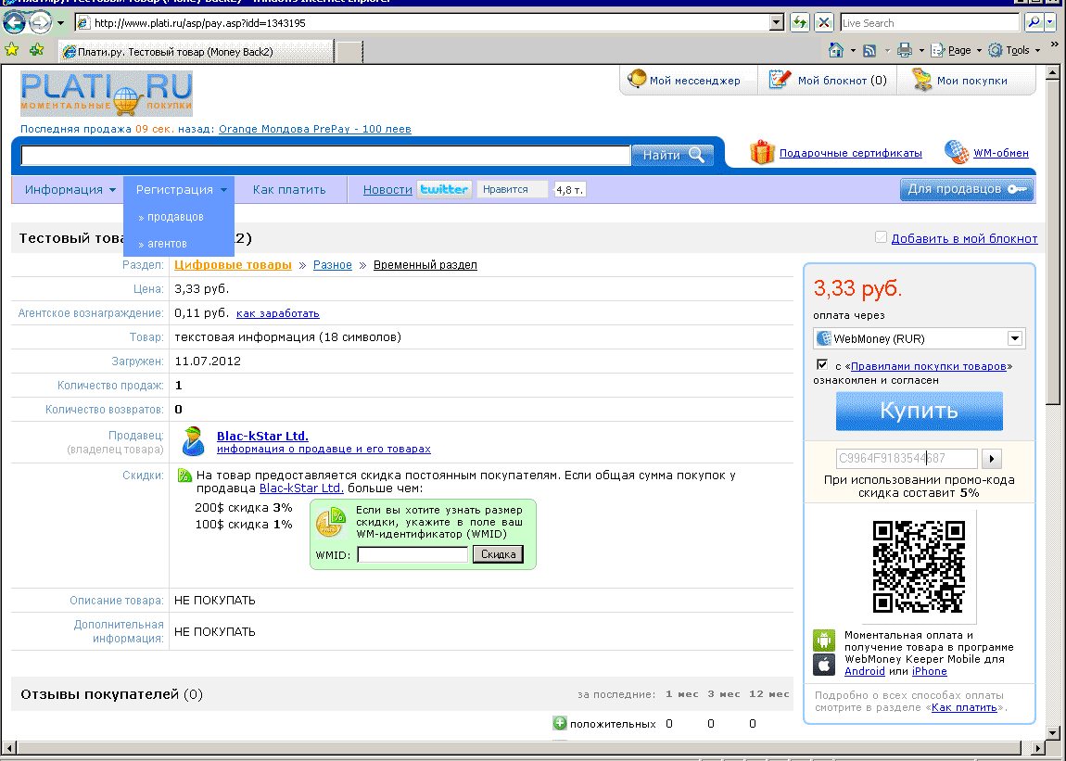Open Правилами покупки товаров link
The height and width of the screenshot is (761, 1066).
[x=928, y=366]
